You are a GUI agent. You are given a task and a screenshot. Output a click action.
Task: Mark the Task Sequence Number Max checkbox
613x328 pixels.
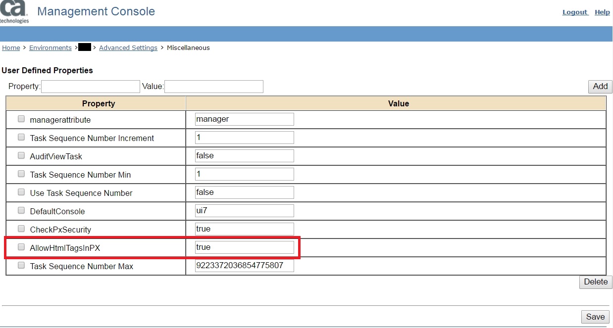click(21, 266)
